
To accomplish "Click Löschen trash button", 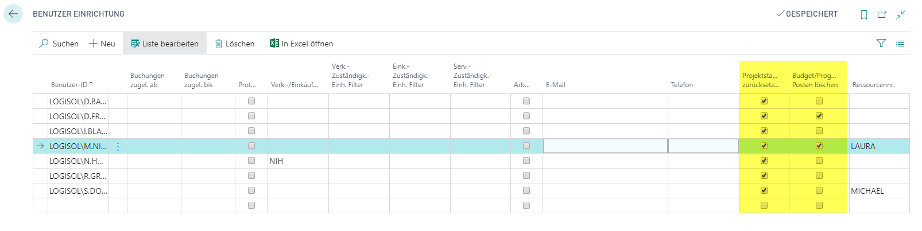I will tap(234, 44).
